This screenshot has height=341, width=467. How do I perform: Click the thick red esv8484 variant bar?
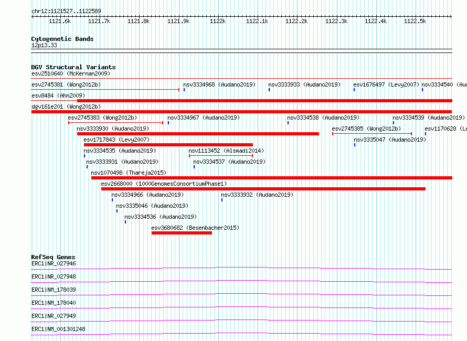point(264,101)
